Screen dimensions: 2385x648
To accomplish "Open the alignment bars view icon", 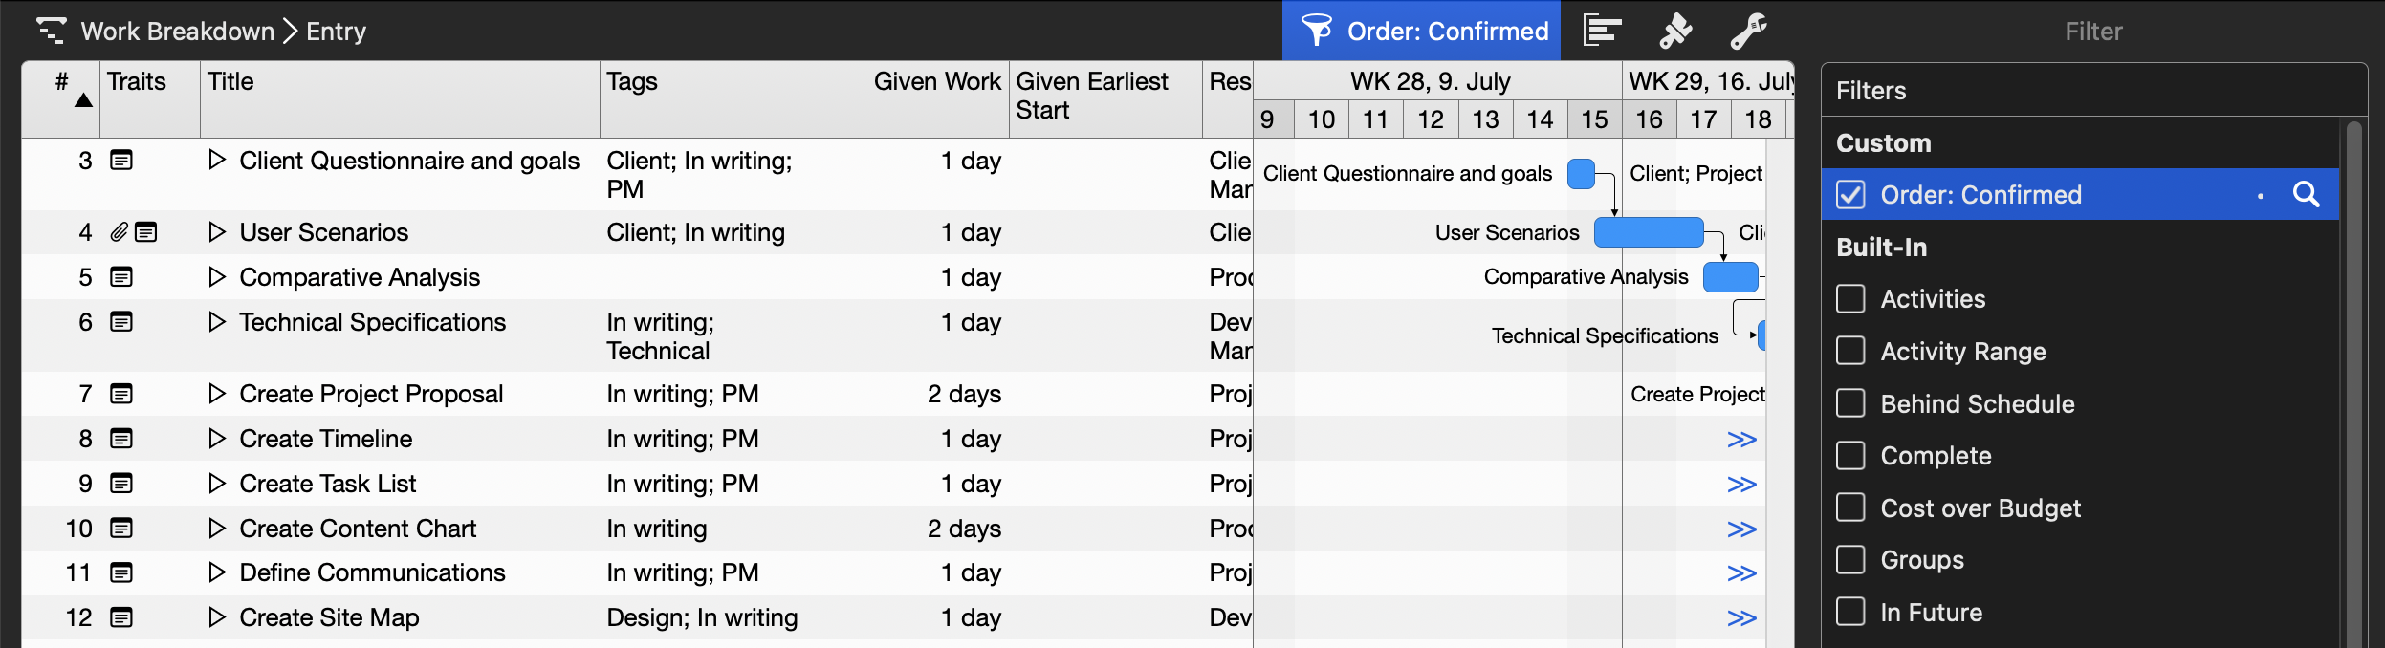I will [1602, 31].
